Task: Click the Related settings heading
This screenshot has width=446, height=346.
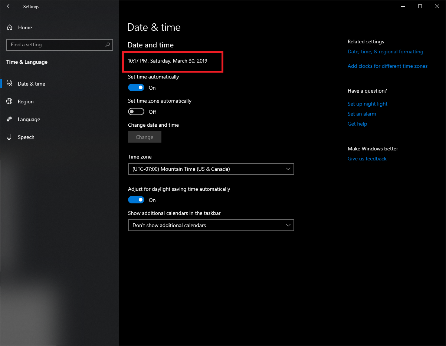Action: [x=366, y=42]
